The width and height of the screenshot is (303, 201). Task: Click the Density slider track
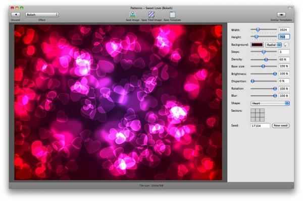pyautogui.click(x=264, y=59)
